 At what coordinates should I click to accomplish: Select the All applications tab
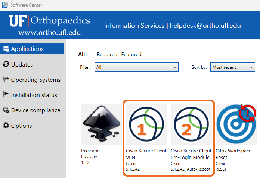[x=81, y=54]
